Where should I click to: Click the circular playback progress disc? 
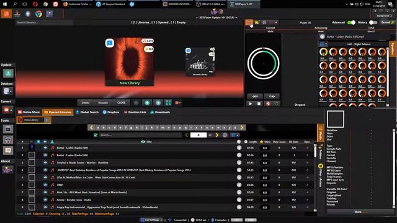(x=263, y=63)
